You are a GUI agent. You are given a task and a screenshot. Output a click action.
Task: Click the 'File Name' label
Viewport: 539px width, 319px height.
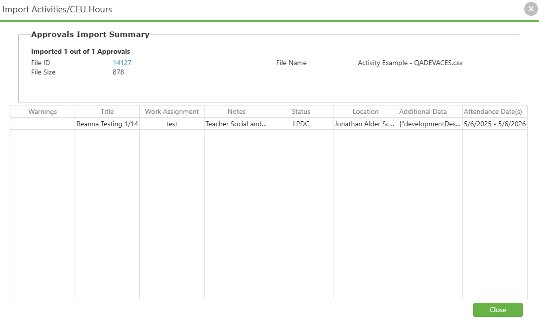pos(291,63)
